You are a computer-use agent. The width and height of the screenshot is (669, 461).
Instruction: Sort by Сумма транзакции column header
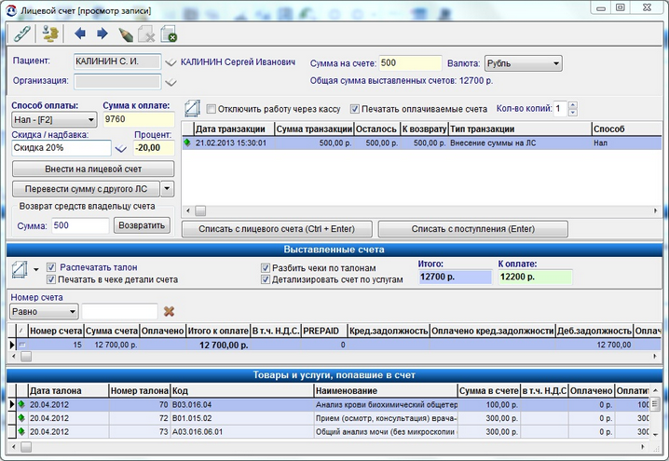[x=314, y=129]
